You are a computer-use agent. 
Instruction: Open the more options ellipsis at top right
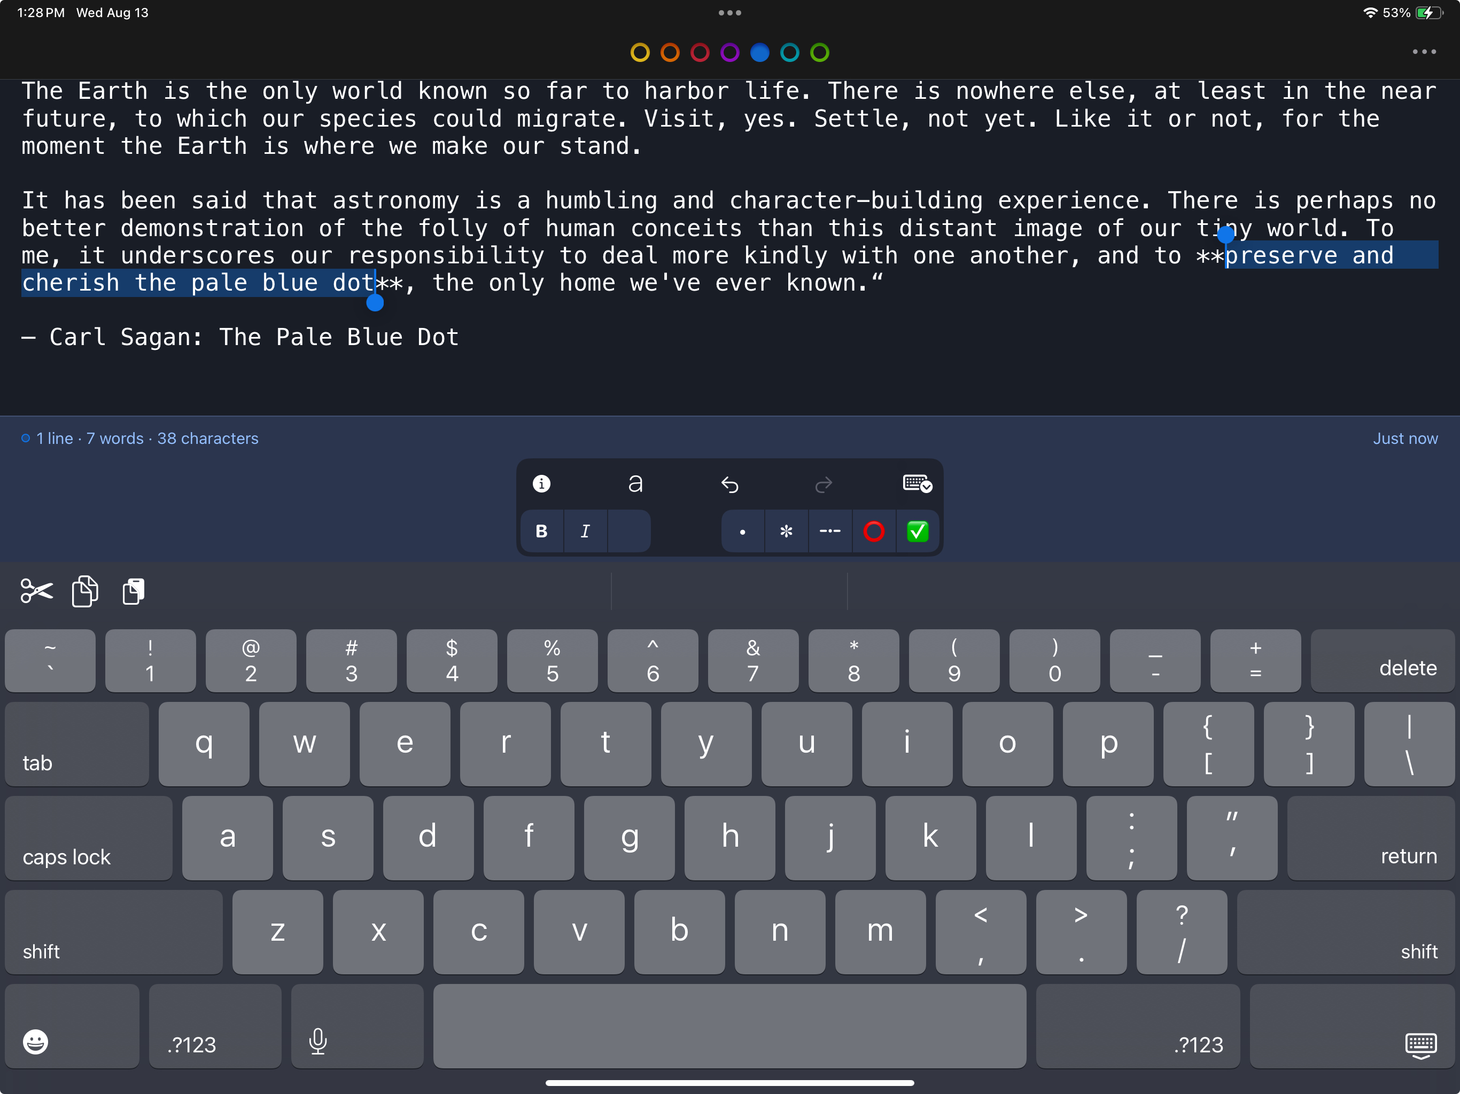tap(1424, 52)
